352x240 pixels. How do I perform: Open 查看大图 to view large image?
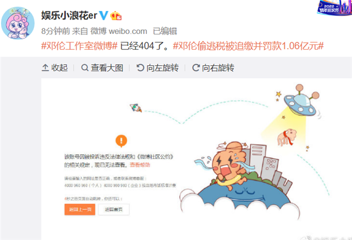[x=102, y=68]
